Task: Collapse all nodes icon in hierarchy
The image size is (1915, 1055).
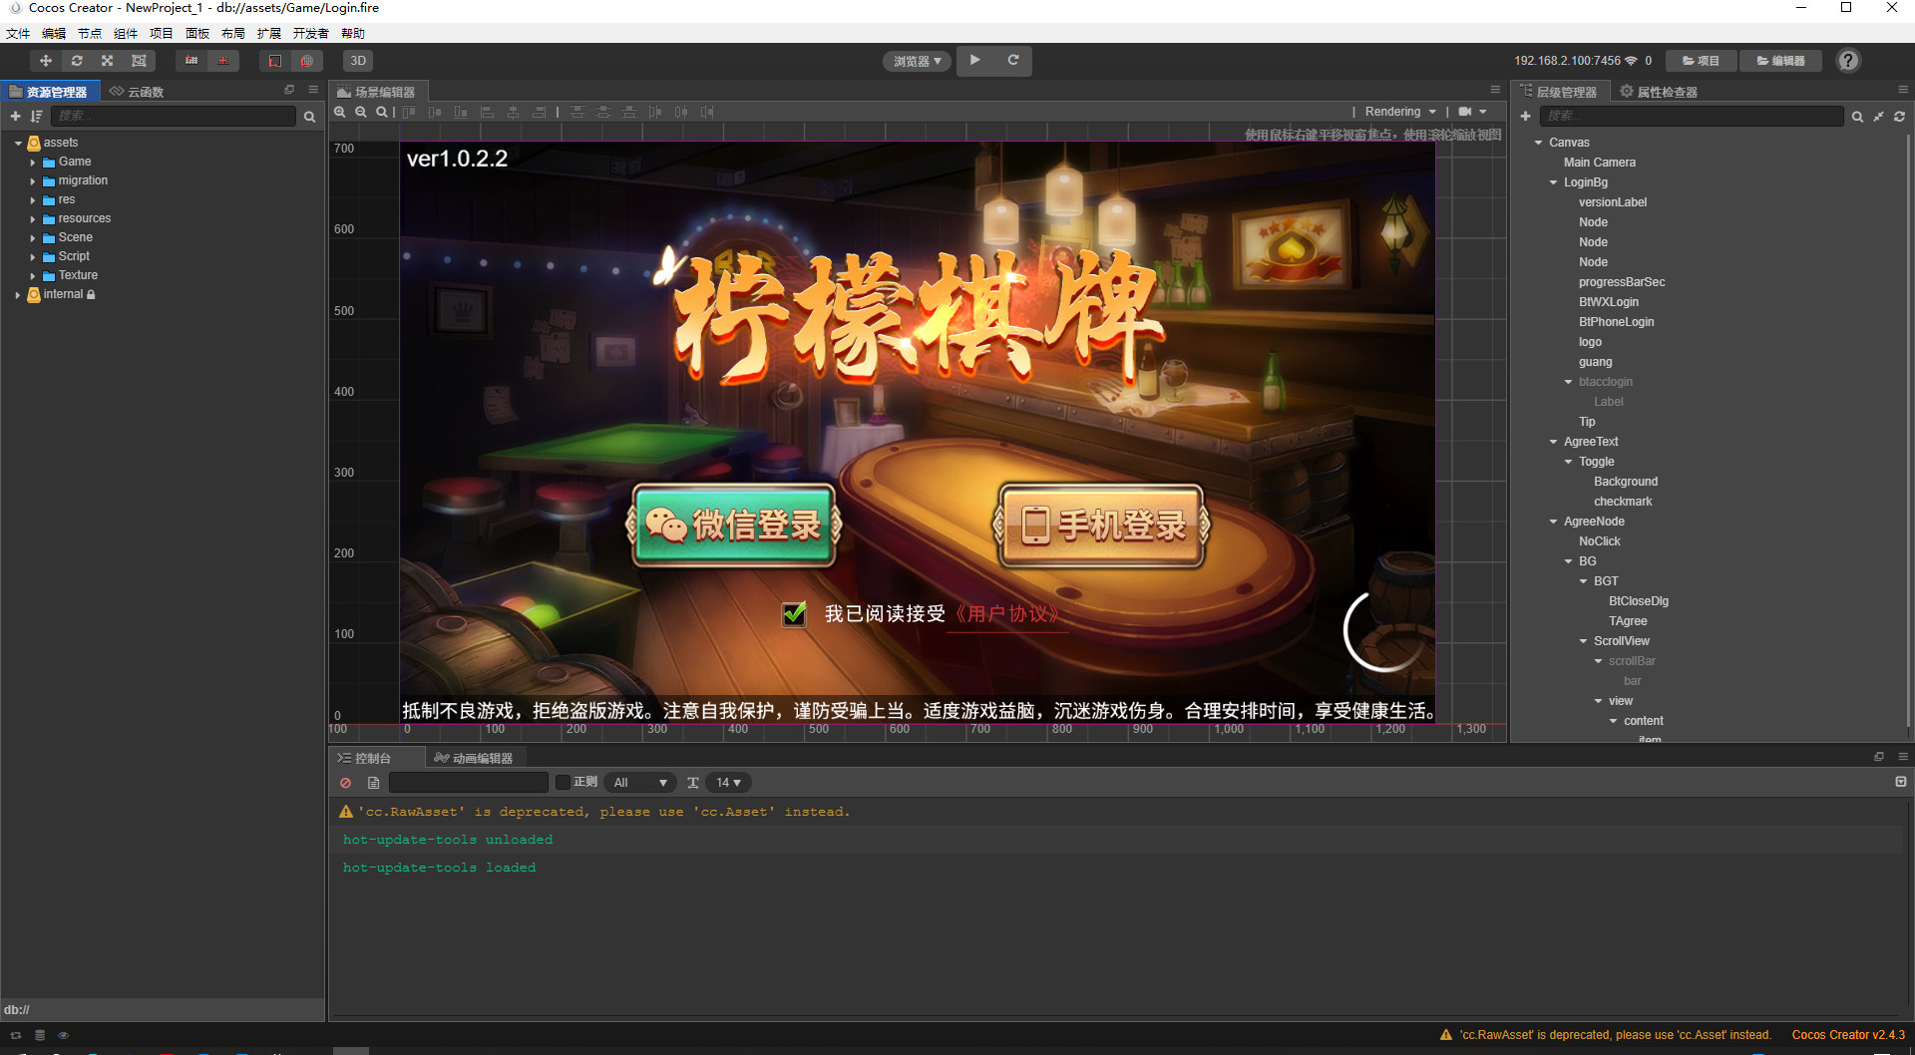Action: click(1878, 117)
